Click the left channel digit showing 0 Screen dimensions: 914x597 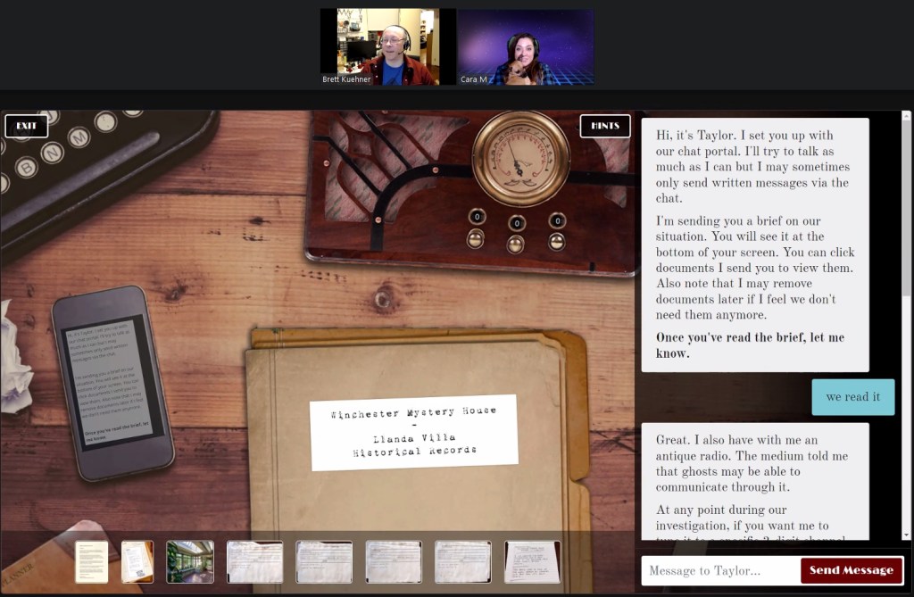tap(477, 216)
